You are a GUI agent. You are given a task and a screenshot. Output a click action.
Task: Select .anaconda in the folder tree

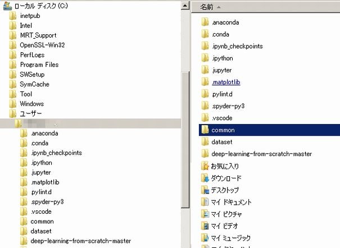(44, 134)
